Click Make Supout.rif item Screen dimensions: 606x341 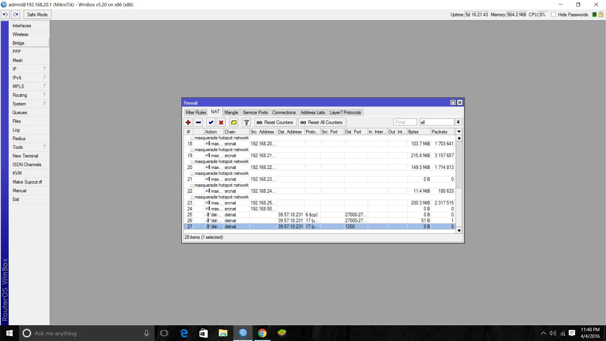29,182
